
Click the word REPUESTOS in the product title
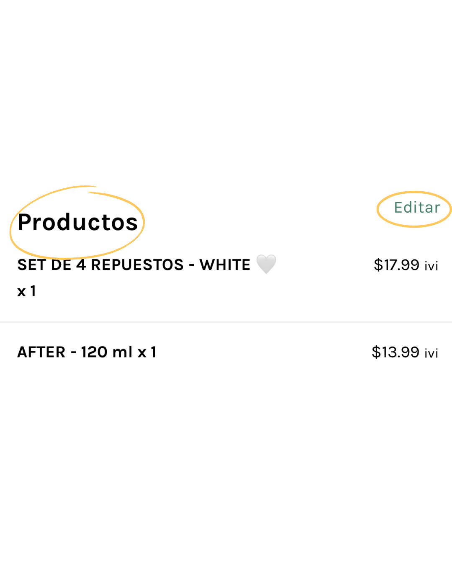click(x=137, y=265)
